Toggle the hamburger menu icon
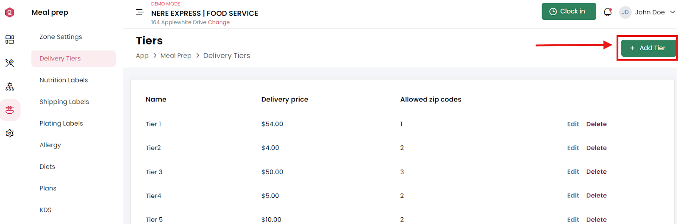 coord(140,12)
